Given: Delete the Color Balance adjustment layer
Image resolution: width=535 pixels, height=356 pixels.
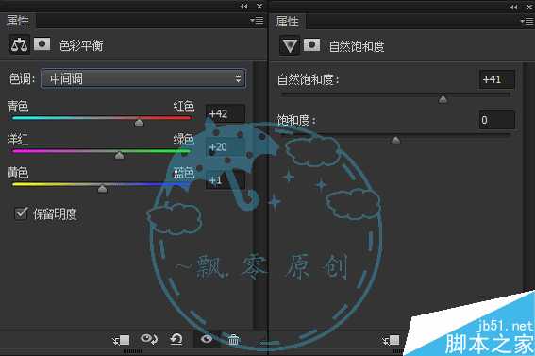Looking at the screenshot, I should (x=233, y=340).
